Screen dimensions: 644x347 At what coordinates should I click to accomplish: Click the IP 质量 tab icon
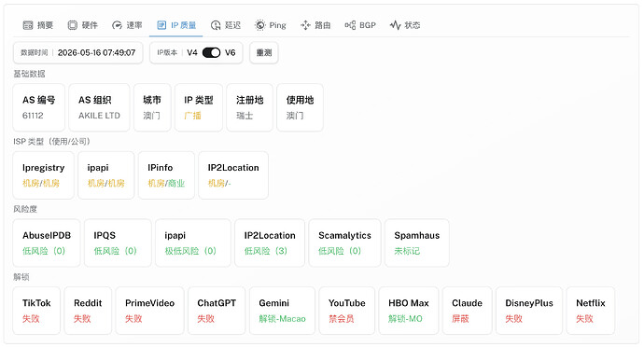161,25
